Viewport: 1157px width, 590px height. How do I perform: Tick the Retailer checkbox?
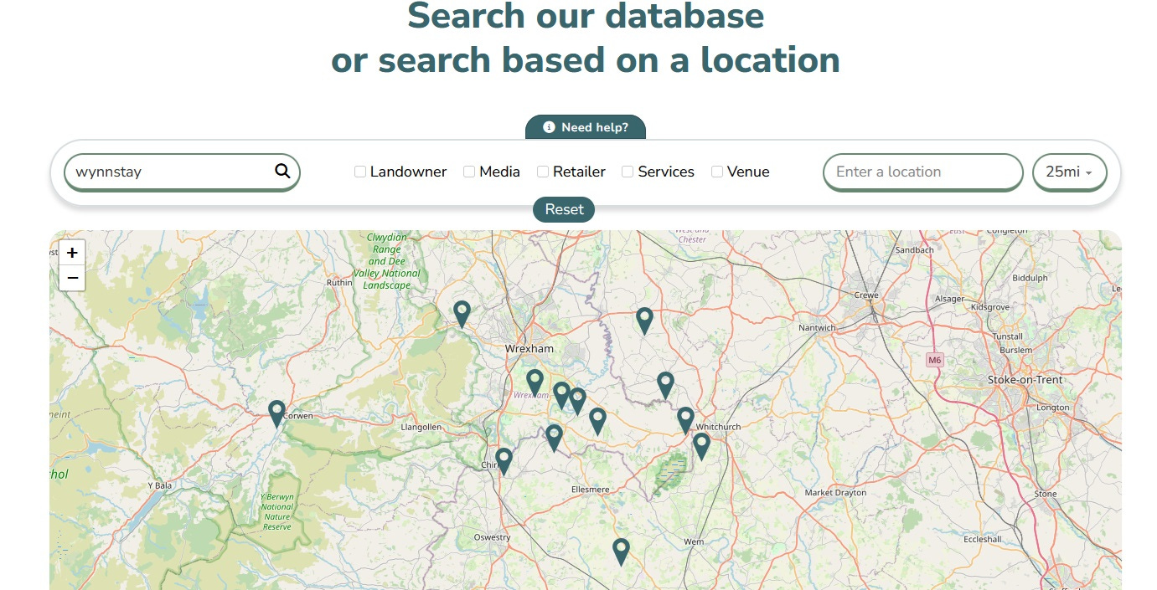(543, 172)
